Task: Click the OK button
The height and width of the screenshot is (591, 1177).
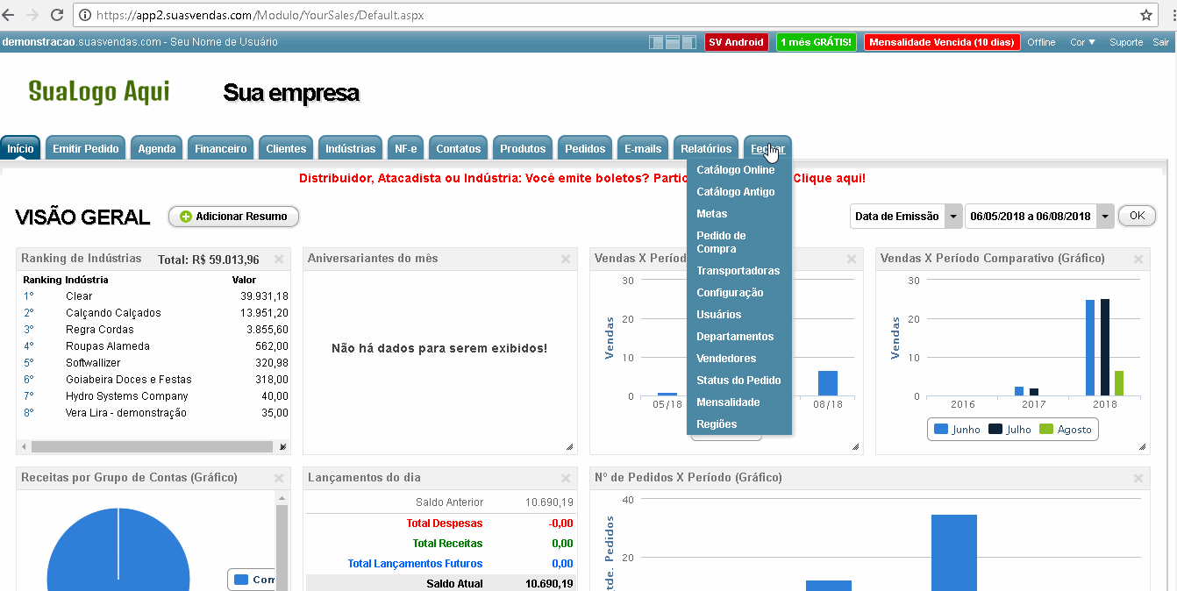Action: 1137,216
